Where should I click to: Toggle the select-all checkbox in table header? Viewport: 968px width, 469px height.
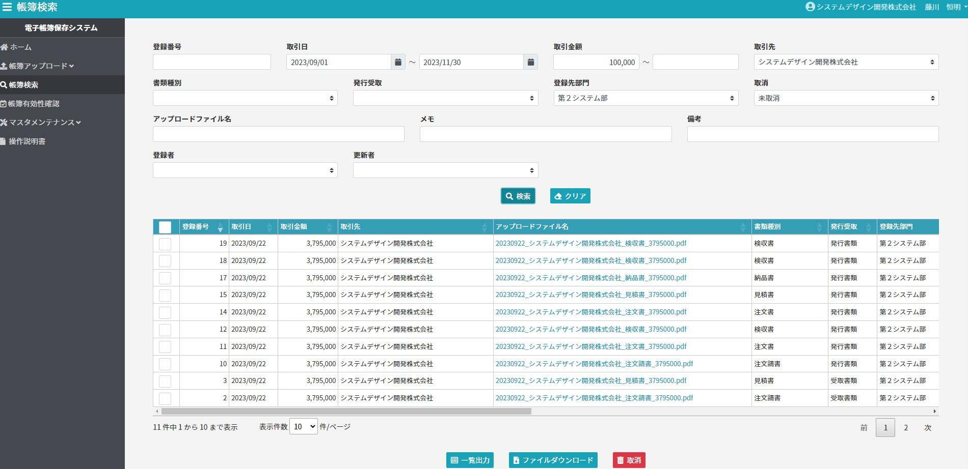click(165, 227)
